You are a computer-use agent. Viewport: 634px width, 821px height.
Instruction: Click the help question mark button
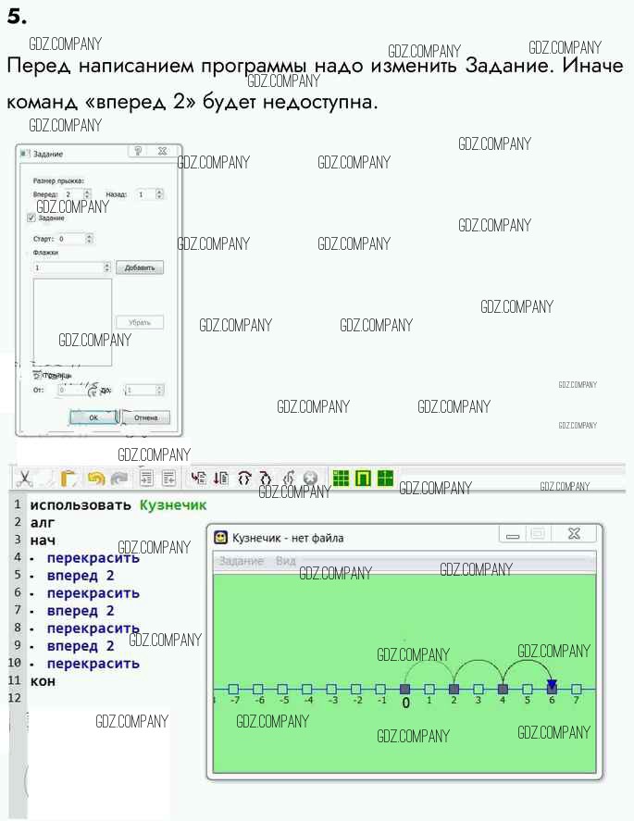[x=138, y=151]
